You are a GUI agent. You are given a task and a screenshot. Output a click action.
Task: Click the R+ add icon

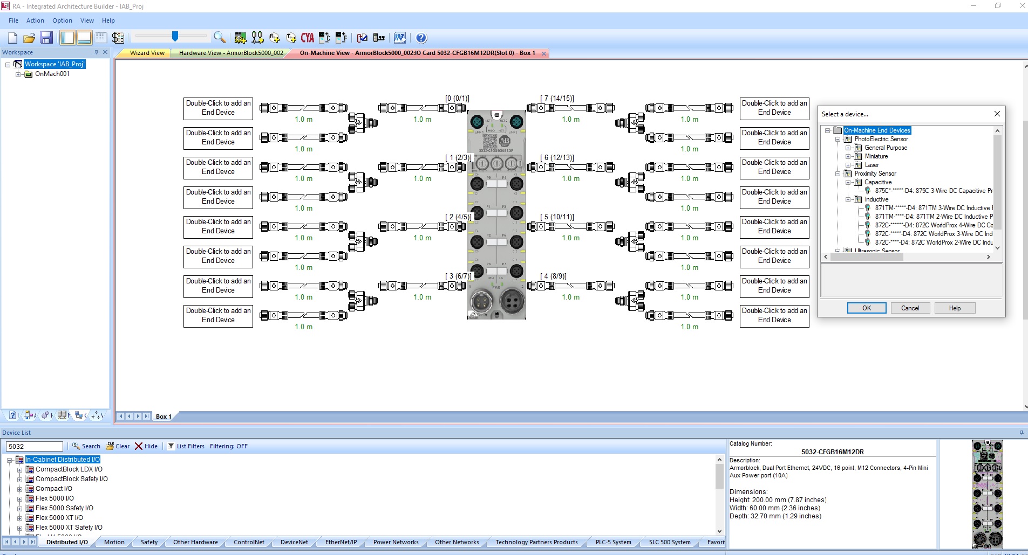(275, 38)
